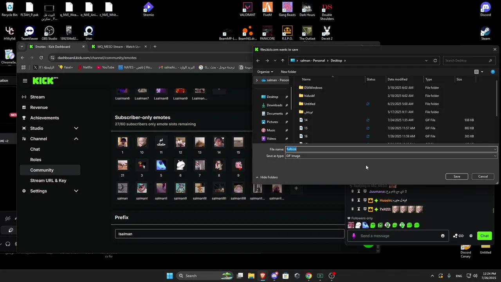Click the help question mark in the save dialog
The height and width of the screenshot is (282, 501).
click(493, 72)
